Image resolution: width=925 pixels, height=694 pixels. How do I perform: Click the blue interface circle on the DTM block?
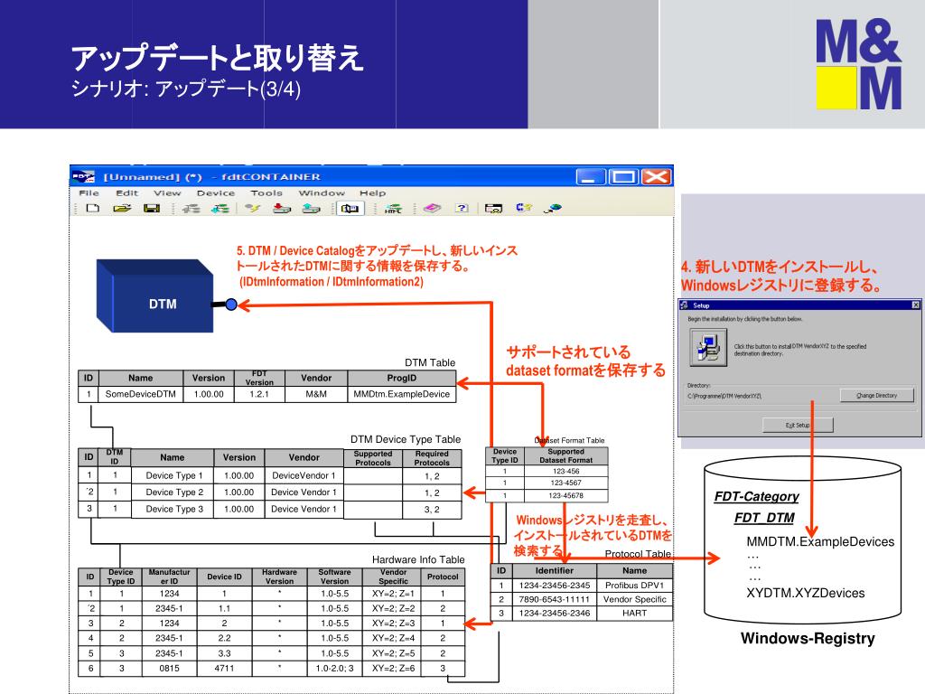pyautogui.click(x=231, y=305)
